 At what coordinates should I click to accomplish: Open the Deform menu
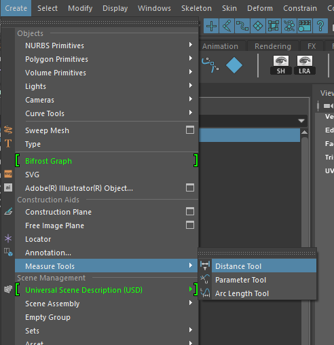coord(260,8)
